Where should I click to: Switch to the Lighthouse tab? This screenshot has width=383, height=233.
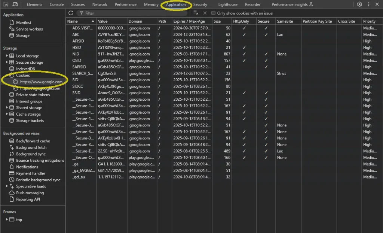click(x=228, y=4)
